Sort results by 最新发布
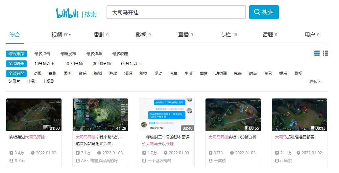 coord(68,54)
